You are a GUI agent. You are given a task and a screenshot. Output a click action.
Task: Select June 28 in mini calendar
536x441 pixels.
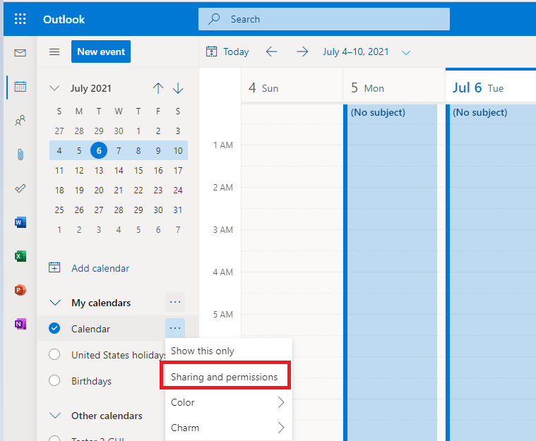coord(79,131)
